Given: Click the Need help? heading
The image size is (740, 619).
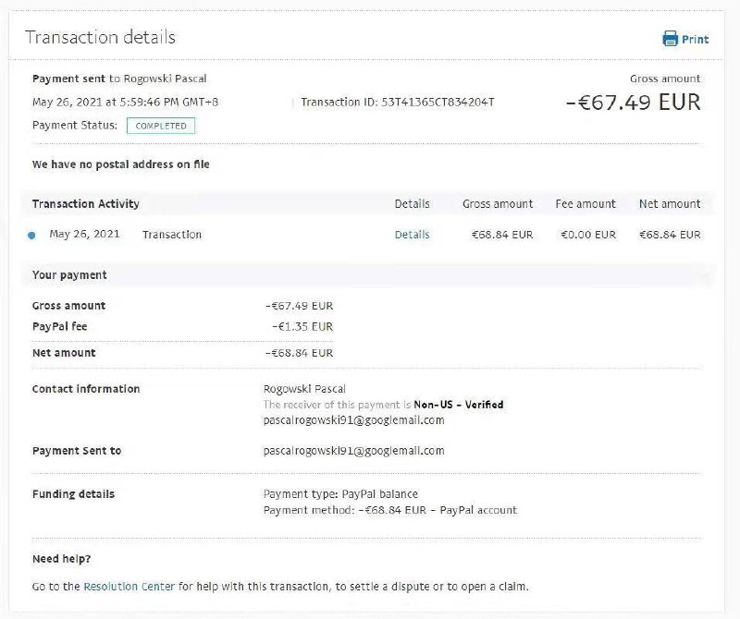Looking at the screenshot, I should point(61,559).
